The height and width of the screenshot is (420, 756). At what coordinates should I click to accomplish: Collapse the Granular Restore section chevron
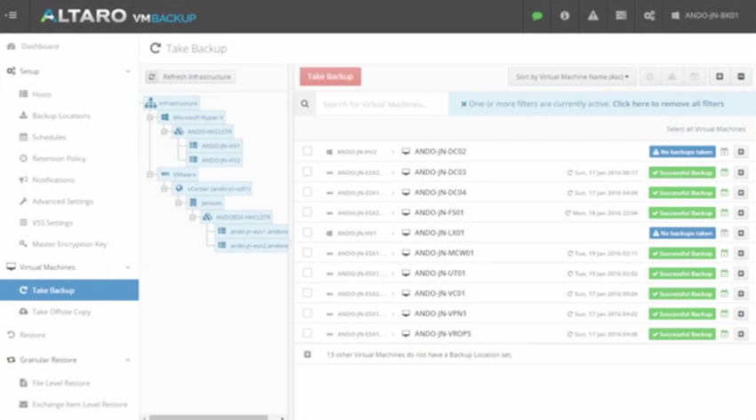(128, 360)
